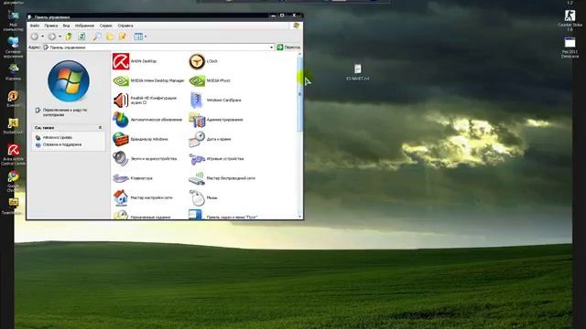Collapse the См. также panel
Screen dimensions: 586x329
tap(100, 128)
